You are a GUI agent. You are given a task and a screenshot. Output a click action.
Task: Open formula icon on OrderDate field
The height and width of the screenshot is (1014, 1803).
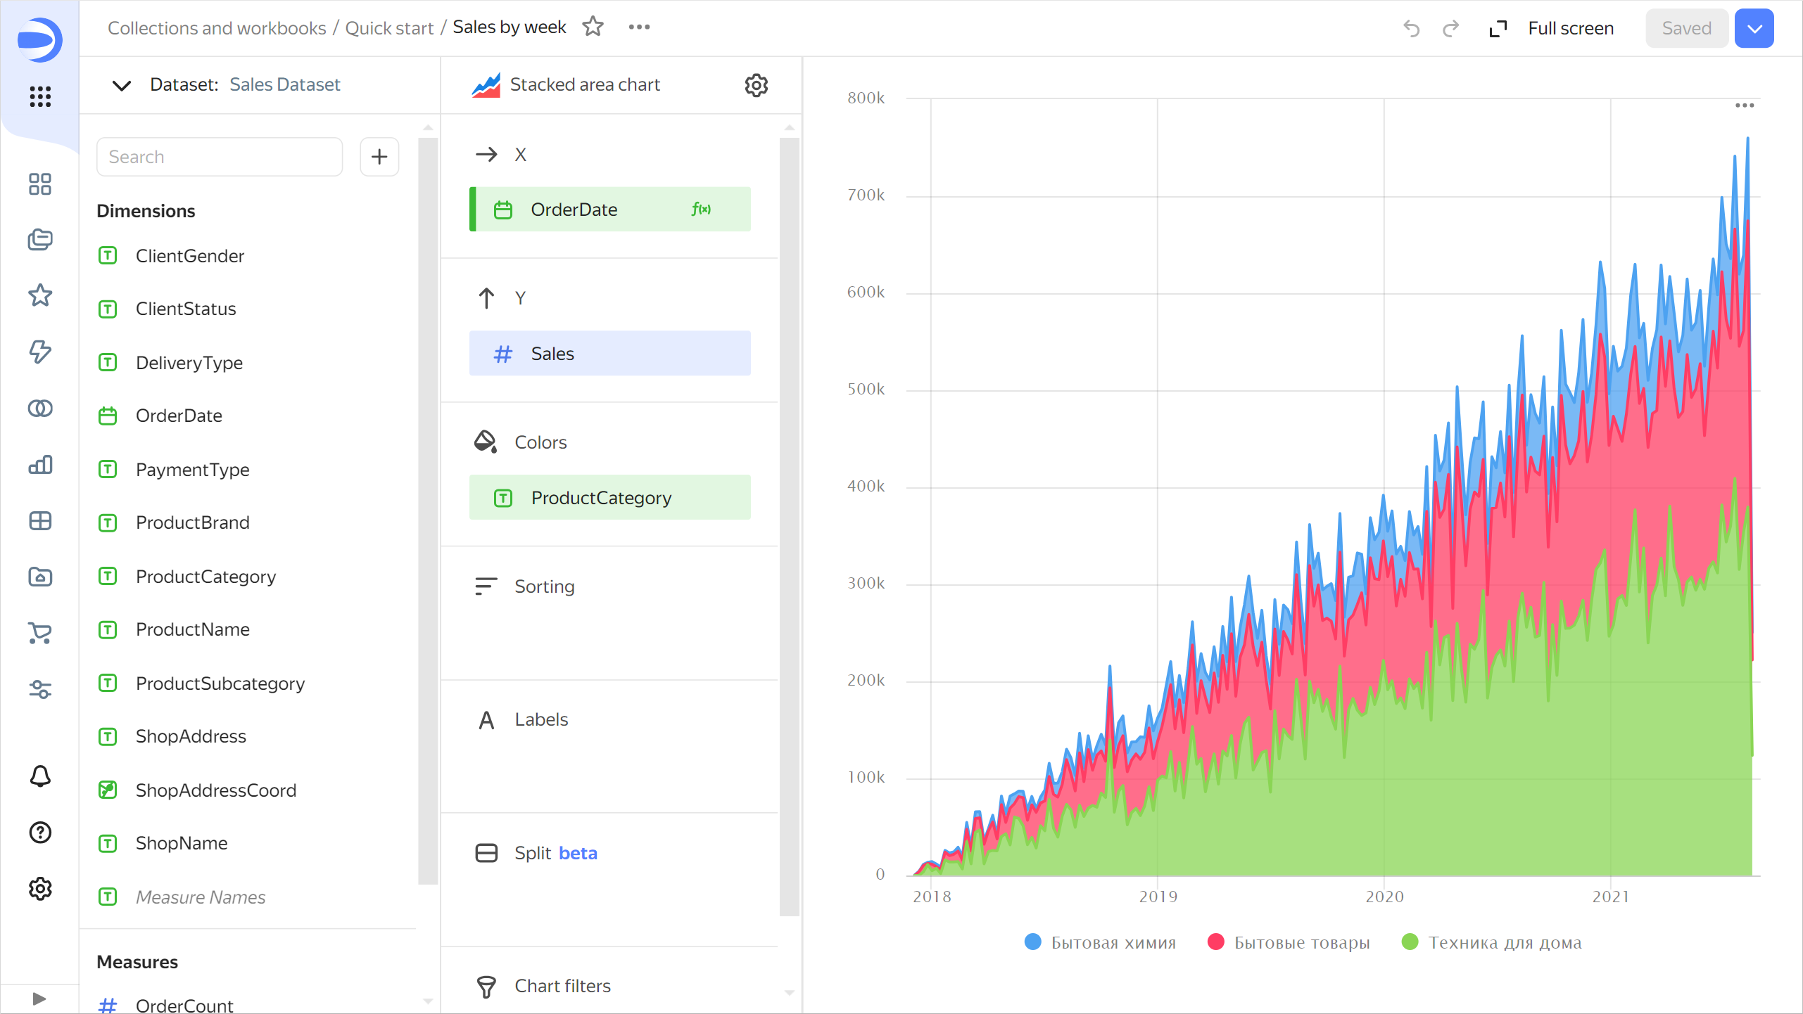[701, 209]
